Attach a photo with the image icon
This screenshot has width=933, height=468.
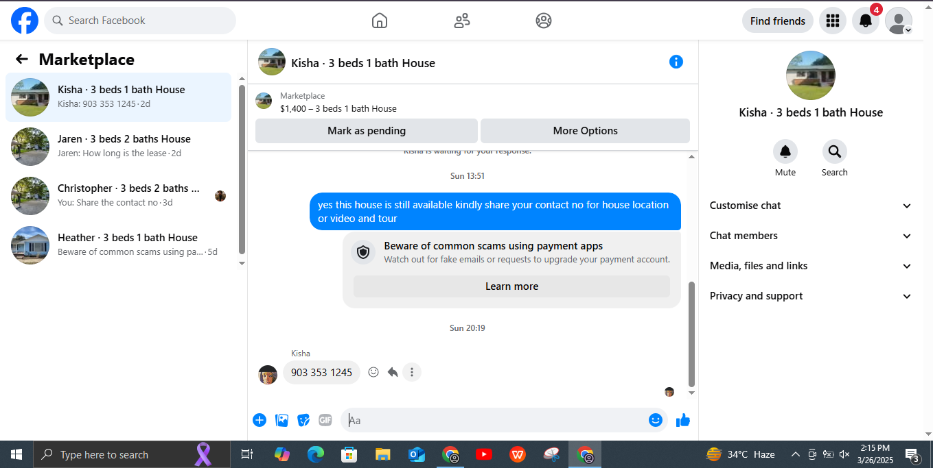[281, 420]
